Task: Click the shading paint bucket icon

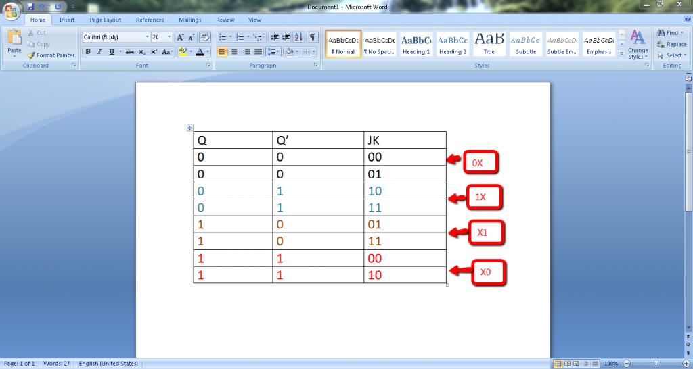Action: pyautogui.click(x=290, y=52)
